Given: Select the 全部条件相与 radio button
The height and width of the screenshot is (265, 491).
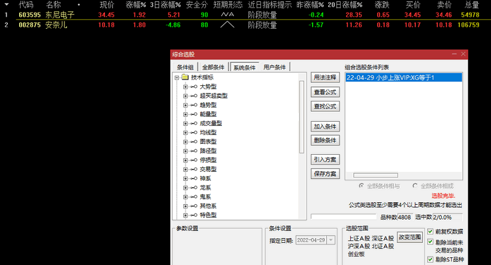Looking at the screenshot, I should [362, 186].
